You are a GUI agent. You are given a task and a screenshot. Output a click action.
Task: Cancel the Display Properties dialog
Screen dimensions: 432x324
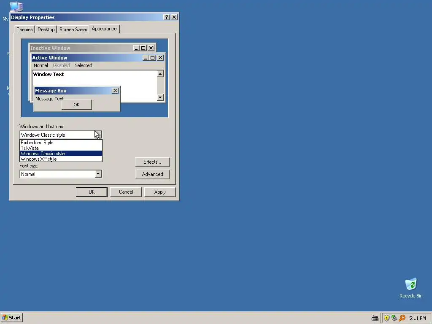[x=126, y=192]
